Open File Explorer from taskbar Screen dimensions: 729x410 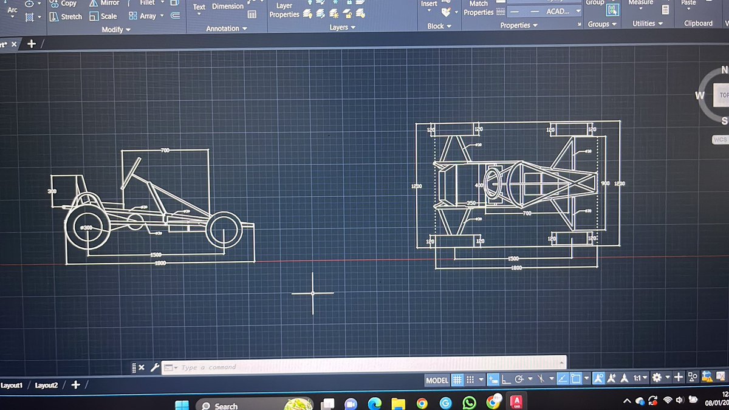point(398,403)
